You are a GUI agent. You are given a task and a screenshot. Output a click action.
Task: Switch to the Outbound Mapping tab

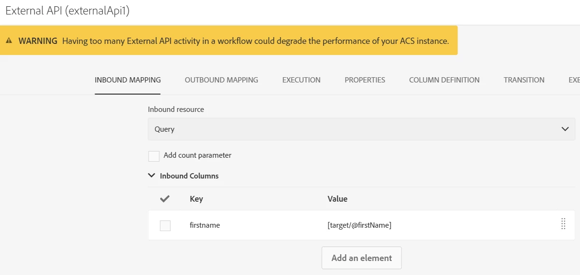pyautogui.click(x=221, y=80)
